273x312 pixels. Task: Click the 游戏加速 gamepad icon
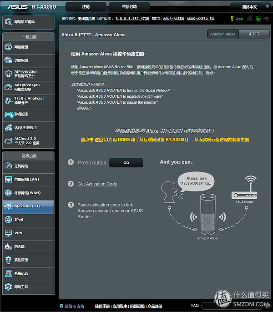click(9, 114)
